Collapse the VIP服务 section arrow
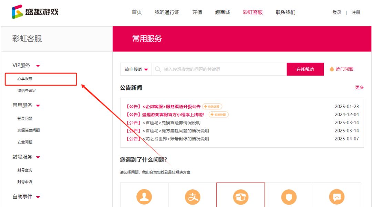Image resolution: width=372 pixels, height=207 pixels. 38,66
